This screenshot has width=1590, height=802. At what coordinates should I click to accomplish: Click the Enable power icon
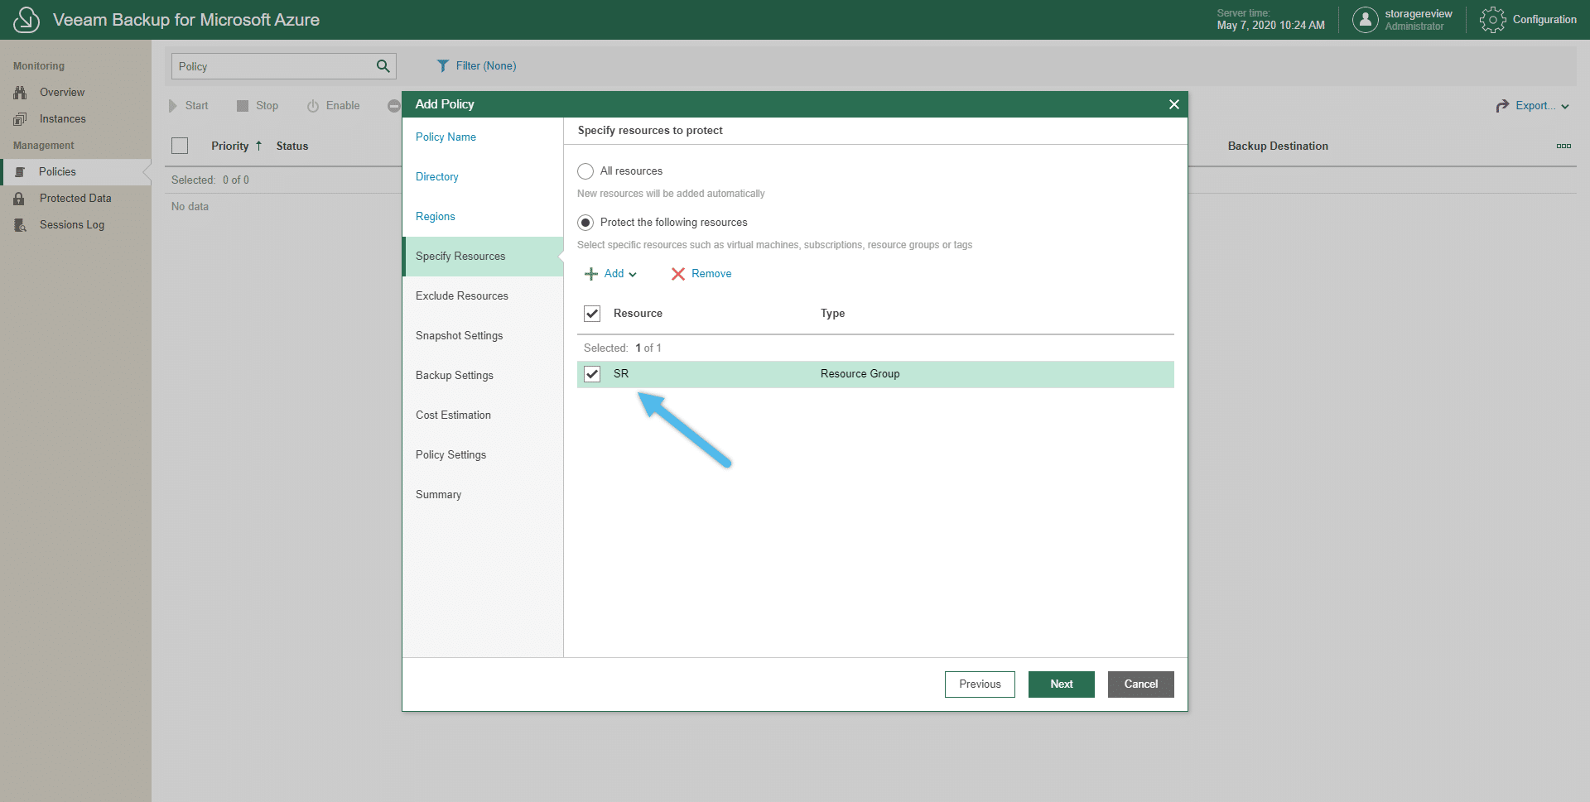click(313, 106)
